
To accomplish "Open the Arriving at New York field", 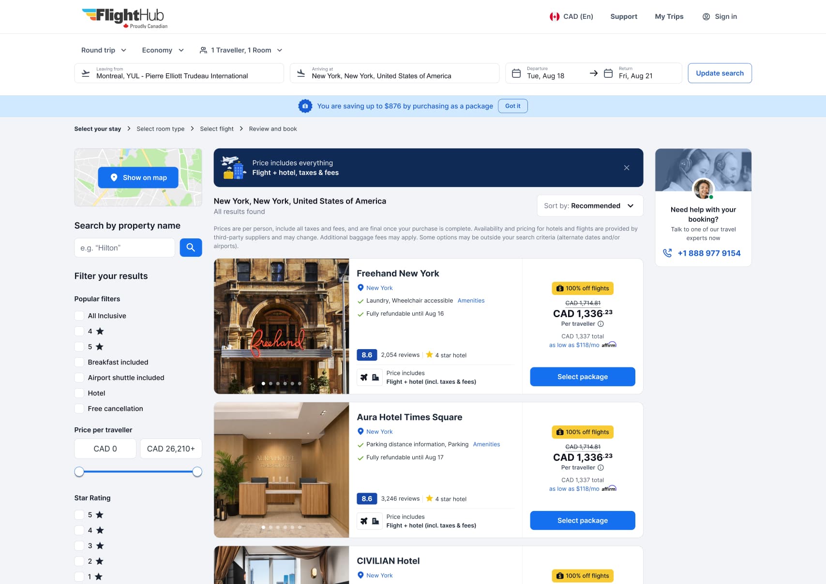I will [394, 73].
